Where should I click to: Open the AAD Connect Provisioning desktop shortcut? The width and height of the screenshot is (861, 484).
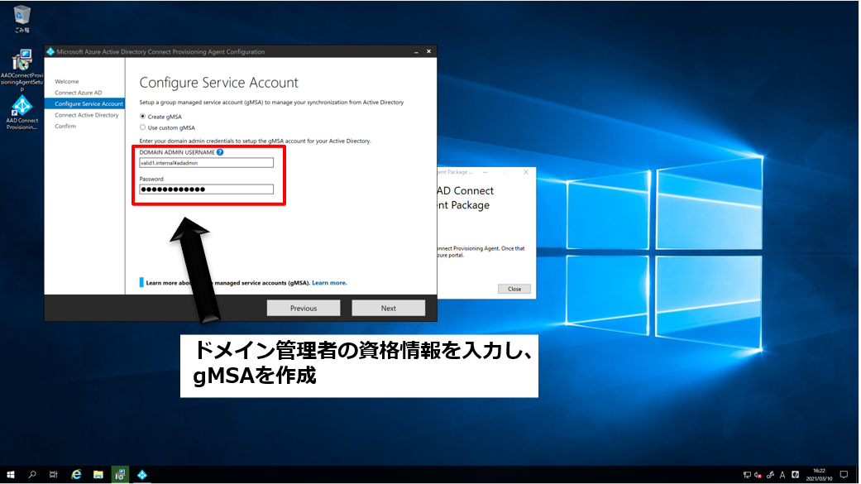(22, 113)
